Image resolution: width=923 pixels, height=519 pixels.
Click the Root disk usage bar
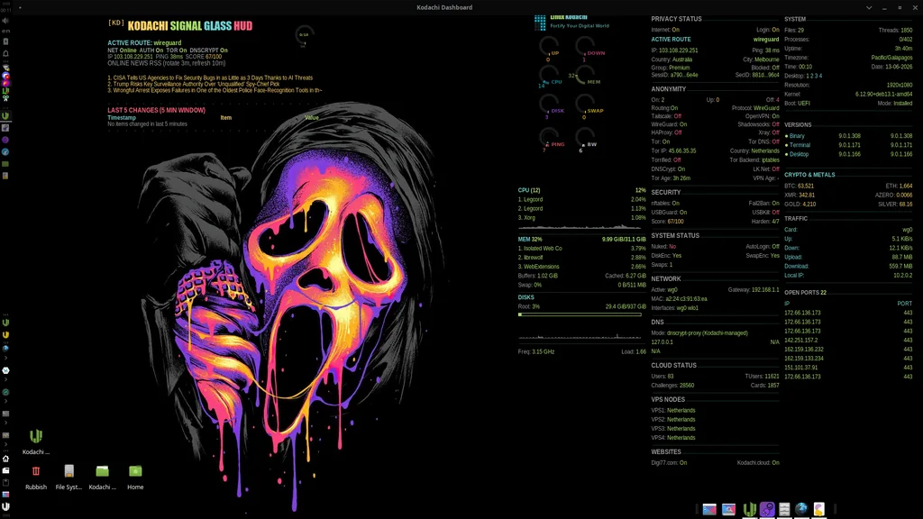click(580, 314)
